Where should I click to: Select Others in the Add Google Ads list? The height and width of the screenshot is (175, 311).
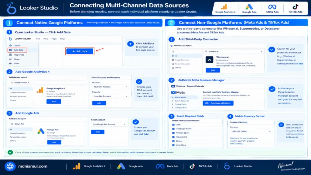(13, 141)
